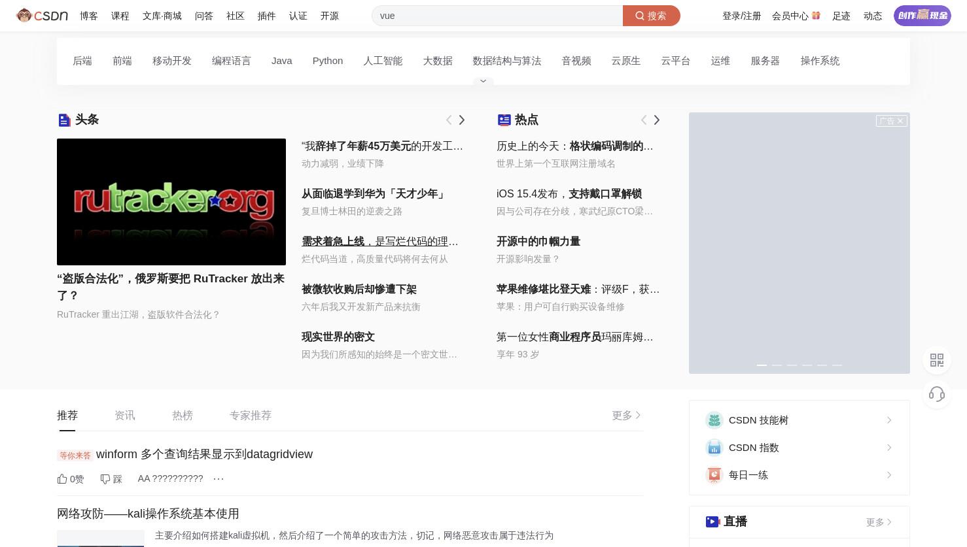Open 足迹 link
The image size is (967, 547).
[x=841, y=16]
